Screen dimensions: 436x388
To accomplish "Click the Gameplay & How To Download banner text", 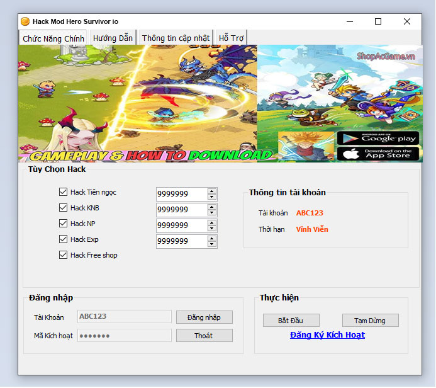I will pos(151,156).
